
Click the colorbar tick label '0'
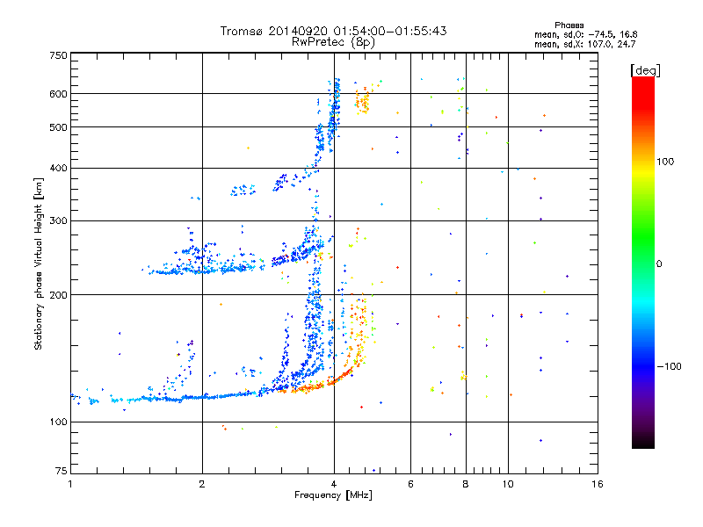[659, 264]
